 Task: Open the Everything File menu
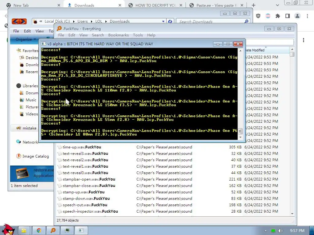point(61,35)
